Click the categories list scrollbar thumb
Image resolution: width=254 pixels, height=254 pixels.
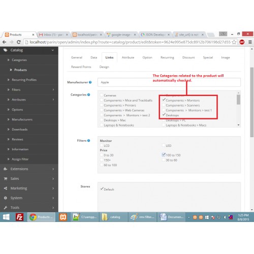click(238, 100)
